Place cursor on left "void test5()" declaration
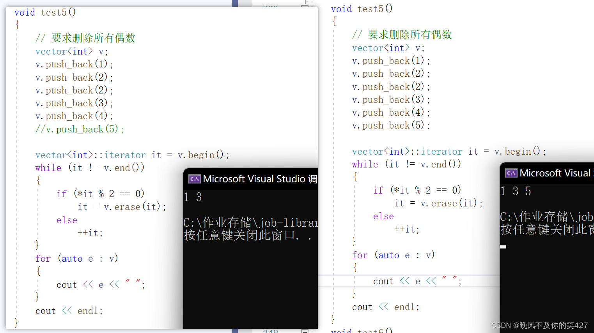 coord(45,12)
